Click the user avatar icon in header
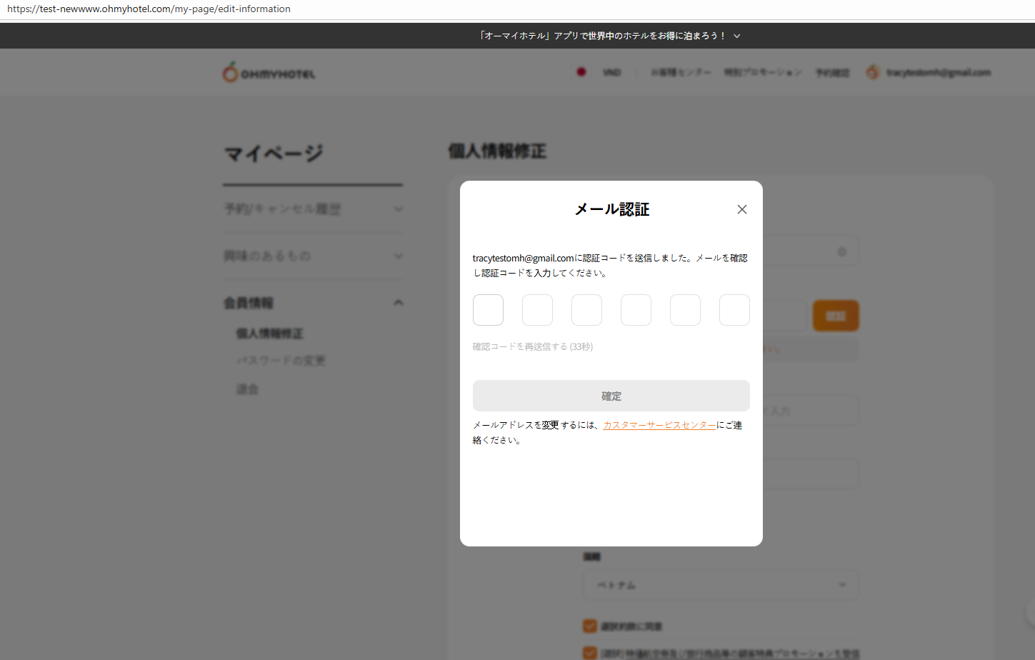Screen dimensions: 1035x660 click(x=872, y=72)
